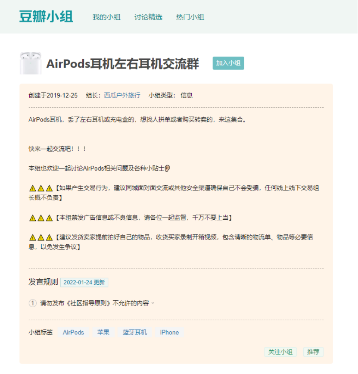The height and width of the screenshot is (374, 358).
Task: Click the ear emoji after 小贴士
Action: (168, 168)
